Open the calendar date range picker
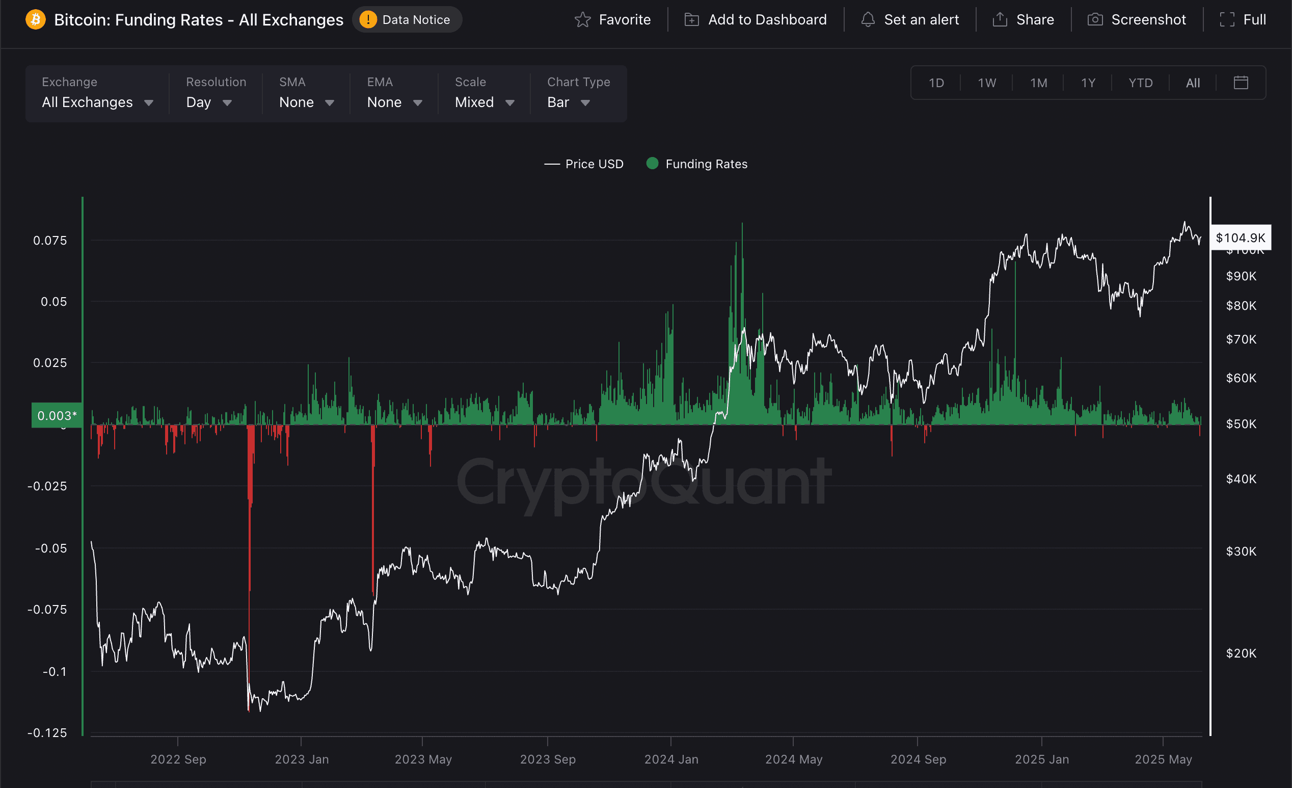 pos(1241,83)
